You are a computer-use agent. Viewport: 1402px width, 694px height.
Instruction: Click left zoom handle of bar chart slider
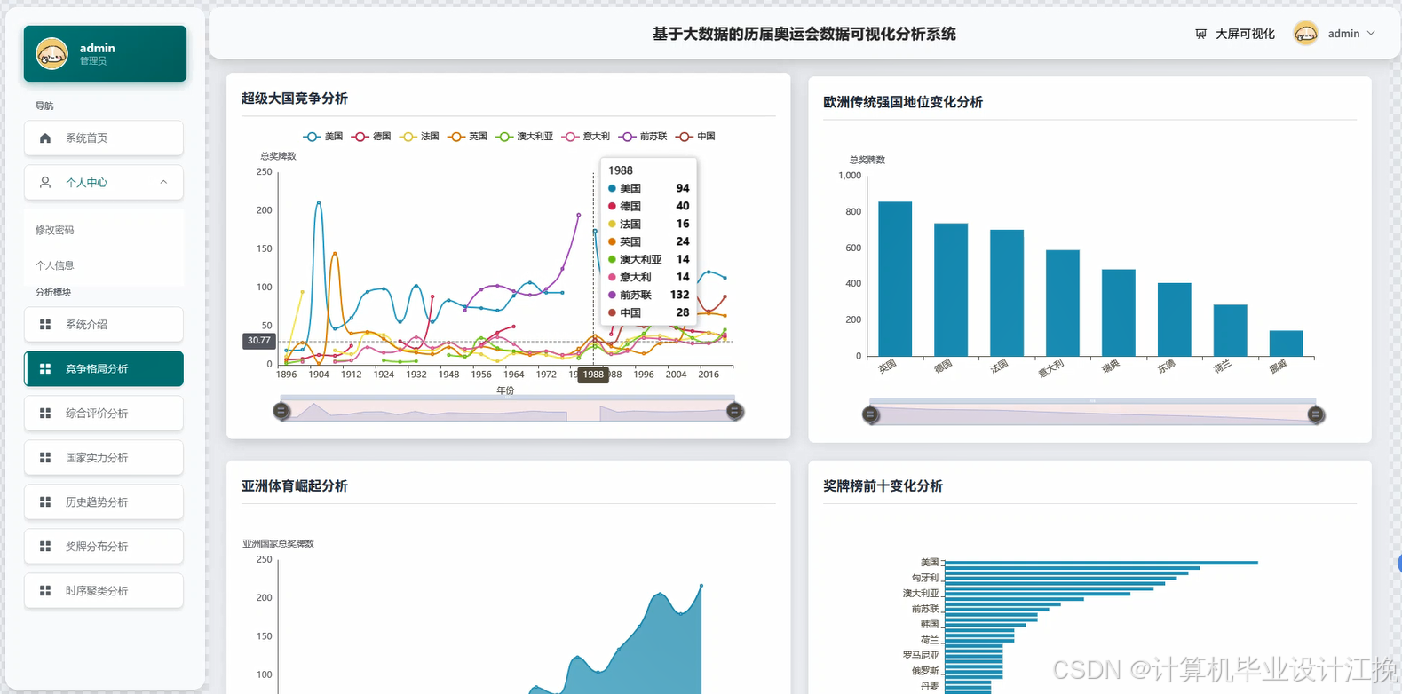pos(870,414)
